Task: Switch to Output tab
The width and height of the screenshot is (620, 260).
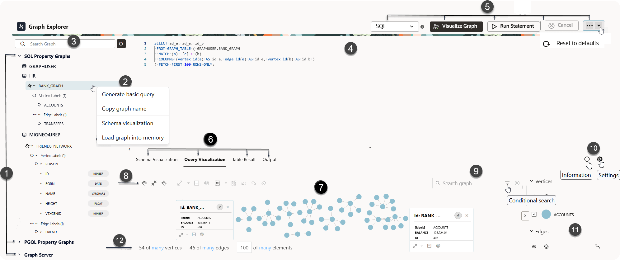Action: (270, 159)
